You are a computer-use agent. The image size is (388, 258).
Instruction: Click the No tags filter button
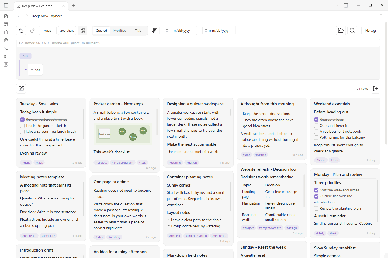[371, 31]
